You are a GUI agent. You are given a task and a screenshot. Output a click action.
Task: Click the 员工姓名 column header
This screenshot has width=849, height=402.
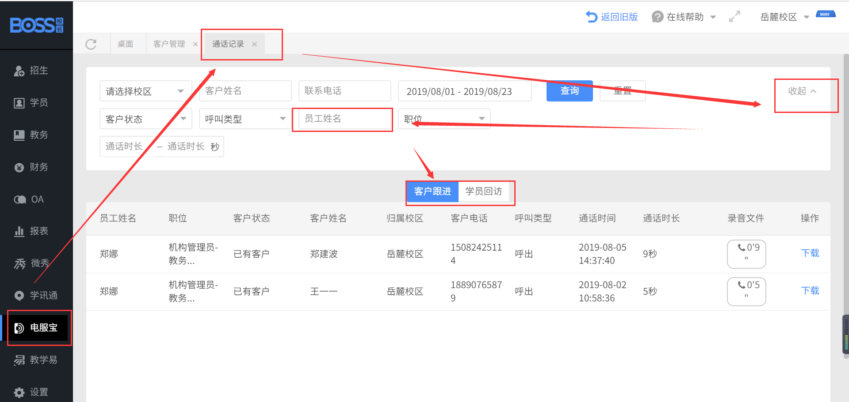click(x=118, y=218)
